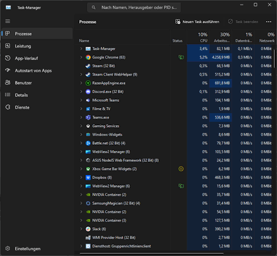This screenshot has width=277, height=256.
Task: Click the horizontal scrollbar at bottom
Action: point(151,253)
